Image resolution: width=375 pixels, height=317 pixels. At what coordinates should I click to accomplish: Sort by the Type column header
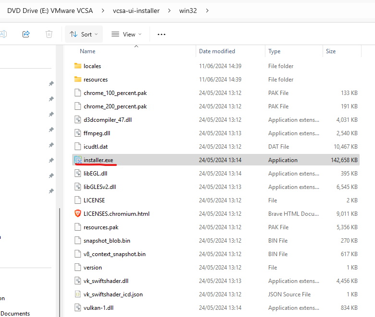tap(275, 51)
